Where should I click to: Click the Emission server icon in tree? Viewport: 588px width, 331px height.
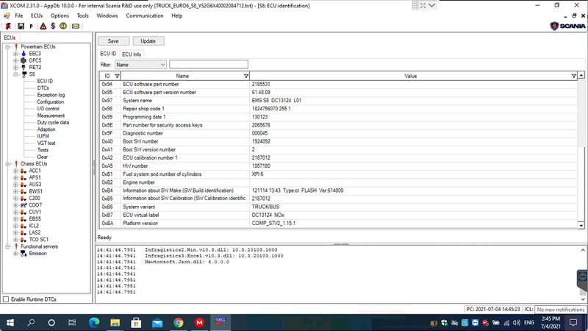tap(24, 254)
